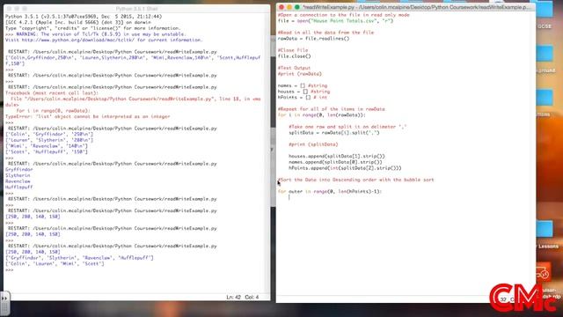
Task: Click the 'Traceback (most recent call last)' line
Action: pos(51,92)
